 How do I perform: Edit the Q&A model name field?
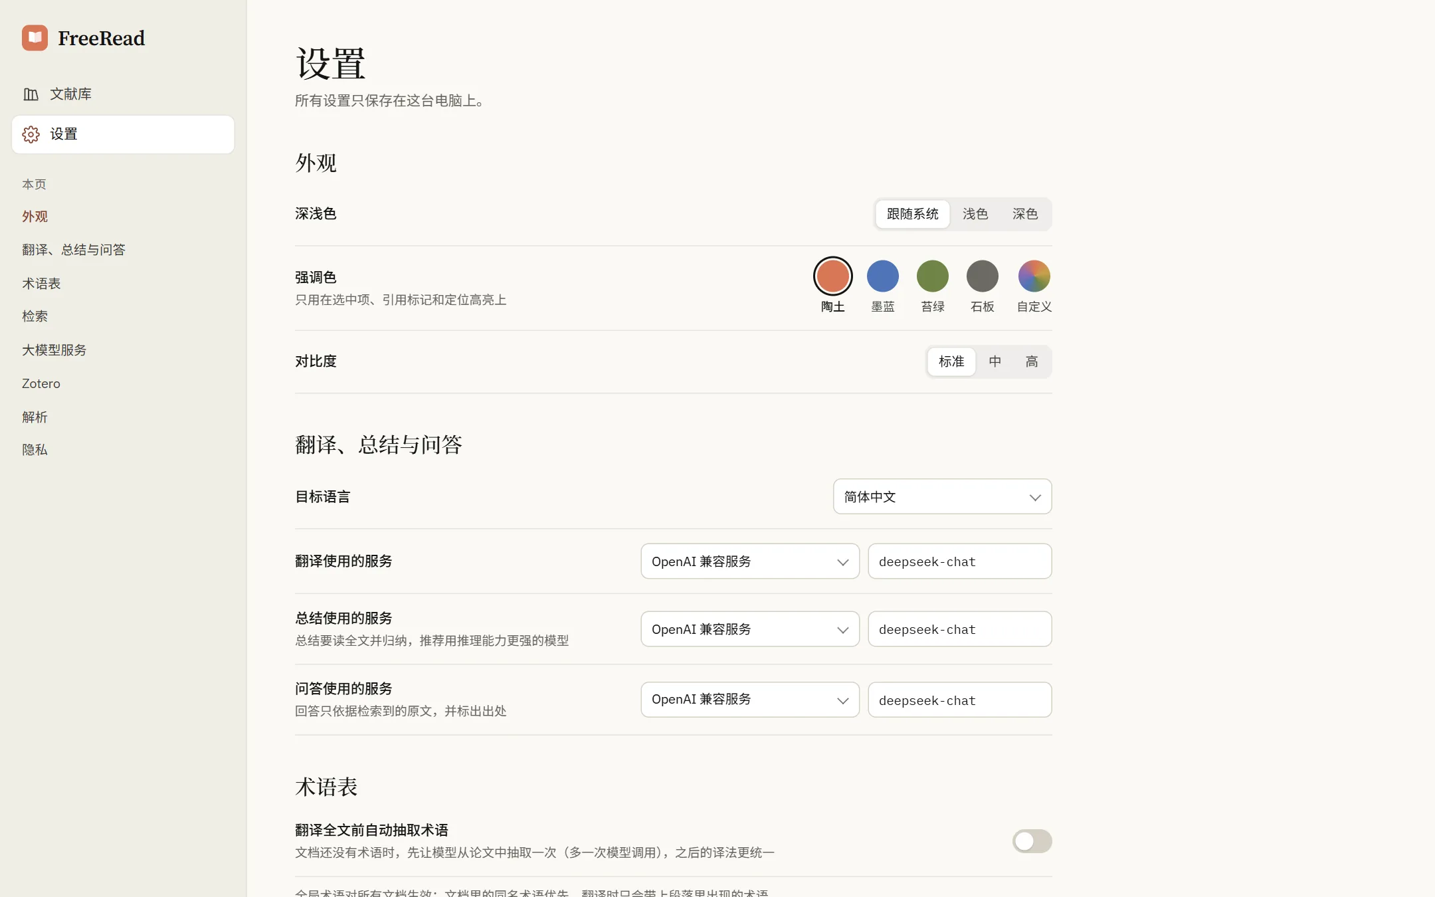pos(959,700)
